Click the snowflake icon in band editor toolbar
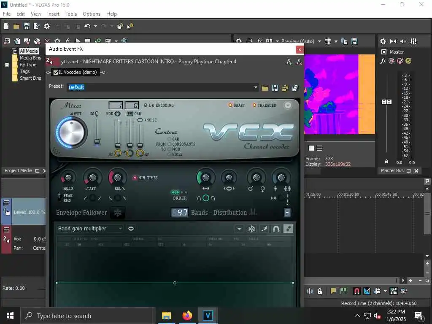 pos(251,229)
